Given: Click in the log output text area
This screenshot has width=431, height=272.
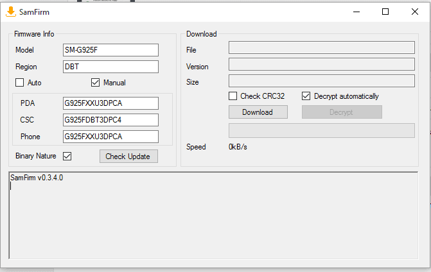Looking at the screenshot, I should [x=213, y=216].
